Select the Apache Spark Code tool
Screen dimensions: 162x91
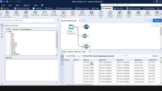coord(7,14)
